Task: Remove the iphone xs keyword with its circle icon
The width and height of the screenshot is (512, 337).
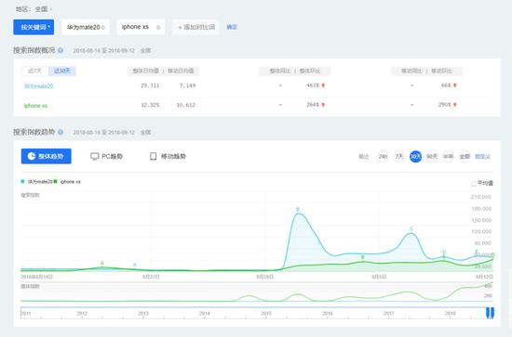Action: (158, 28)
